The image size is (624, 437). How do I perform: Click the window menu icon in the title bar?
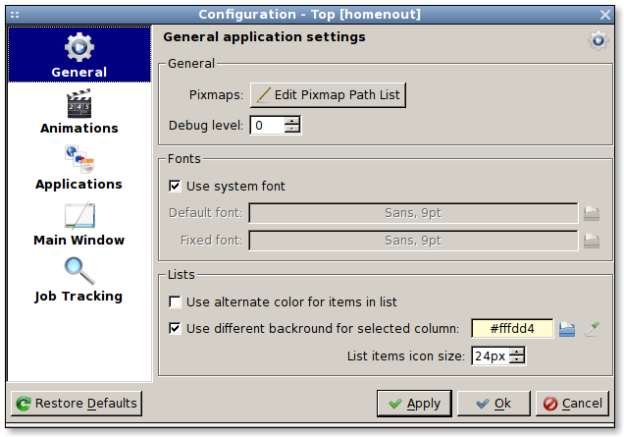point(15,15)
